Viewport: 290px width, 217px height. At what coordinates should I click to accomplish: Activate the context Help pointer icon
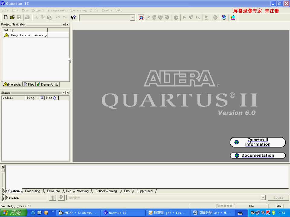[73, 17]
